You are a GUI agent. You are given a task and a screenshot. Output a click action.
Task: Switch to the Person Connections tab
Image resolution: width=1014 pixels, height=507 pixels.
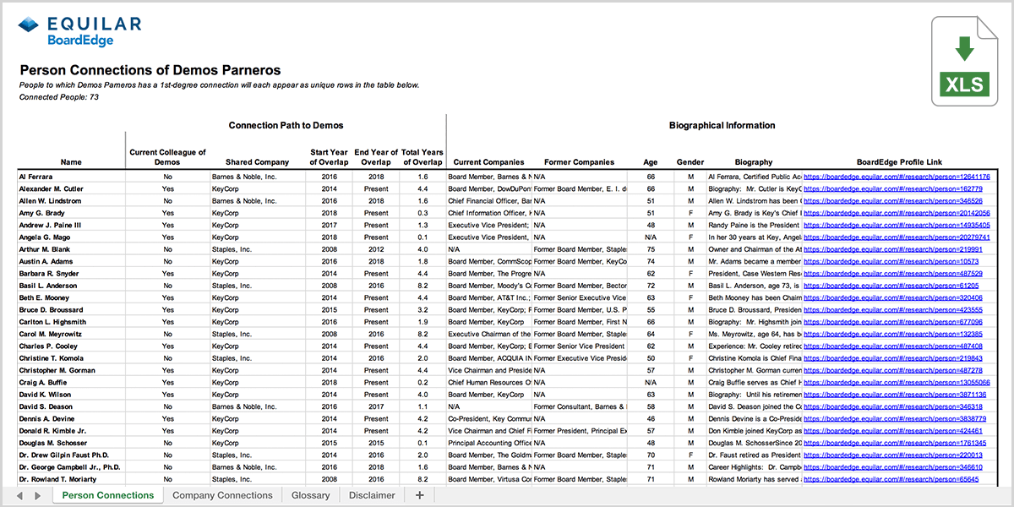[x=108, y=495]
